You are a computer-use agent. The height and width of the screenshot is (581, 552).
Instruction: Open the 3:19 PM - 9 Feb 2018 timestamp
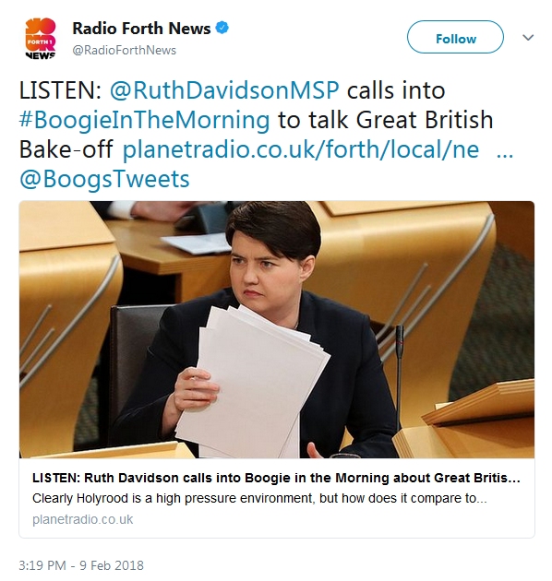(81, 565)
